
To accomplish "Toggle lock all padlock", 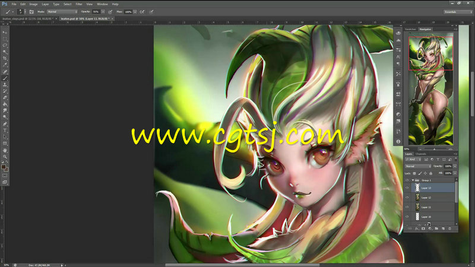I will pyautogui.click(x=431, y=173).
